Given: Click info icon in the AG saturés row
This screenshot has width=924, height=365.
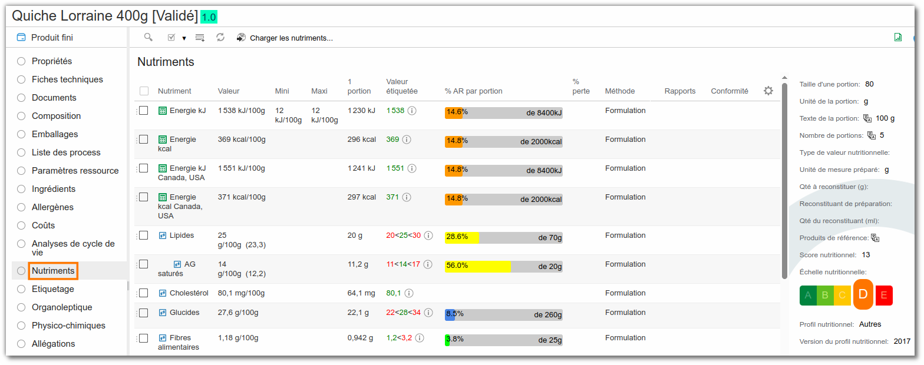Looking at the screenshot, I should click(428, 264).
